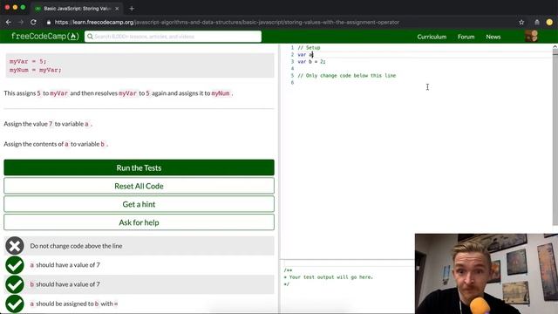Bookmark this page with the star icon

[x=521, y=22]
